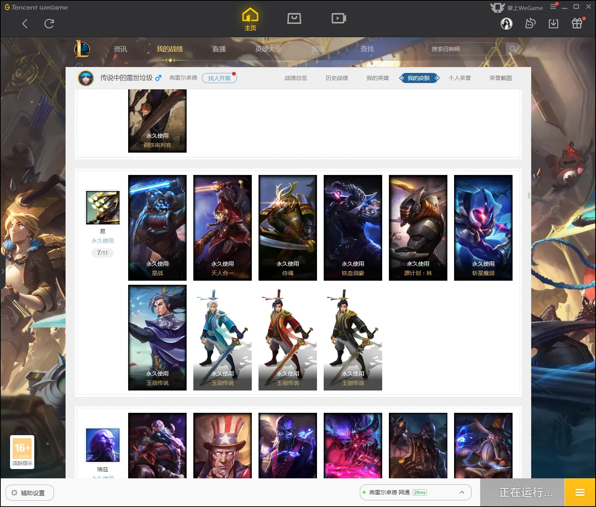Open 战绩总览 sub-tab
The height and width of the screenshot is (507, 596).
[x=296, y=78]
